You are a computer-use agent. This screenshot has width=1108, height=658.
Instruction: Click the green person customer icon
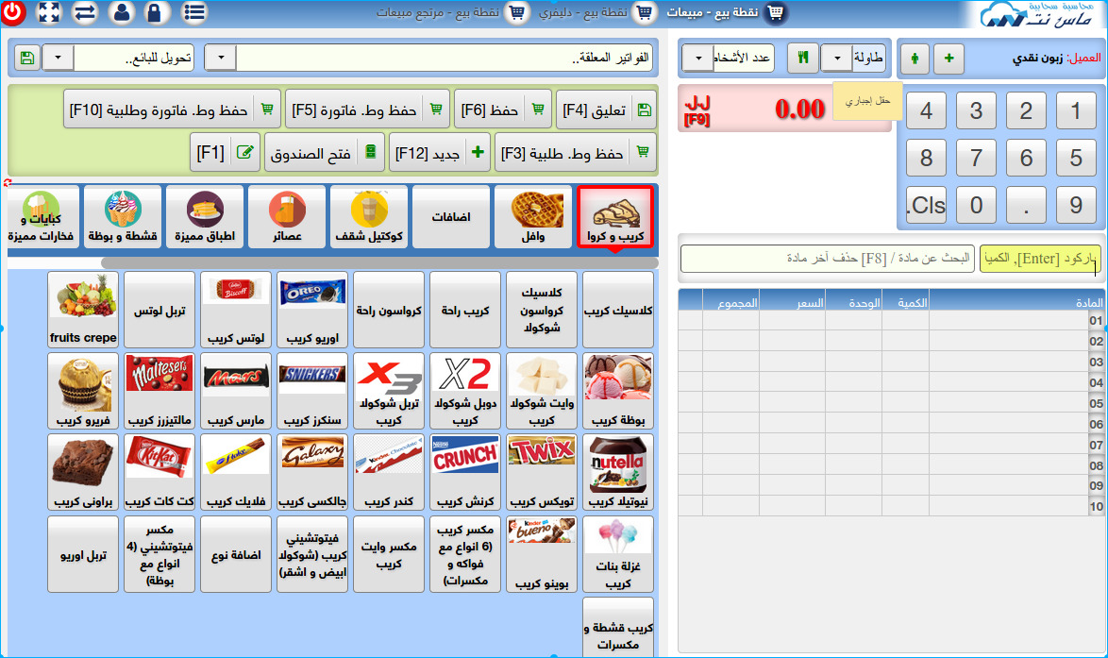pyautogui.click(x=915, y=58)
